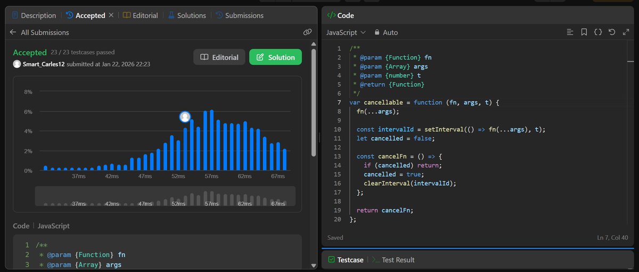Click the 57ms label on the chart axis
This screenshot has height=272, width=639.
211,176
